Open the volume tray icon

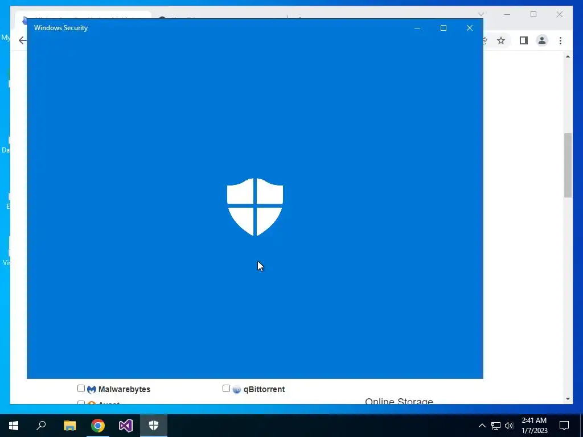click(510, 426)
